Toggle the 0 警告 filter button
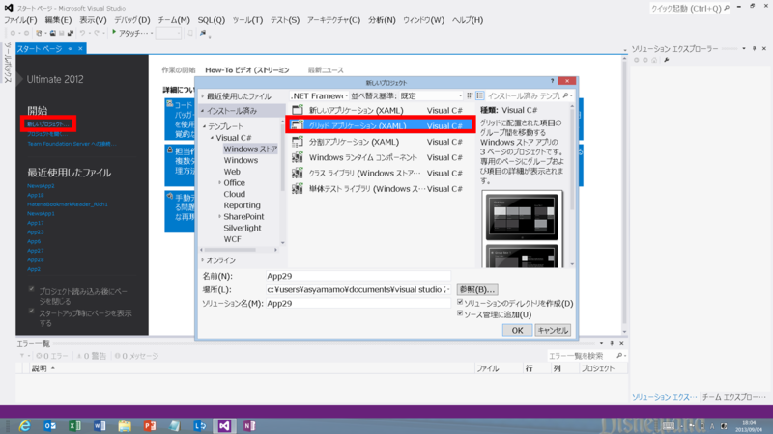773x434 pixels. pos(92,356)
